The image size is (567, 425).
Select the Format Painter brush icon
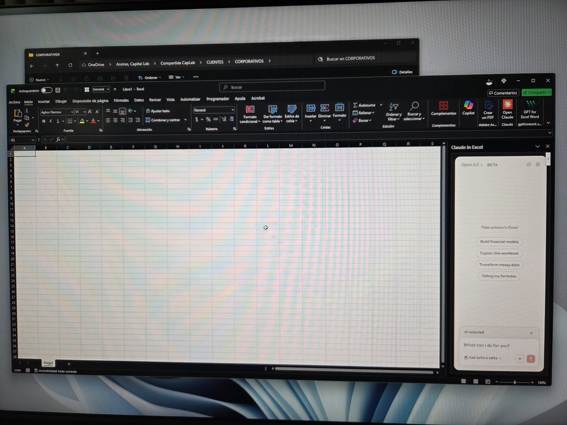pyautogui.click(x=27, y=125)
